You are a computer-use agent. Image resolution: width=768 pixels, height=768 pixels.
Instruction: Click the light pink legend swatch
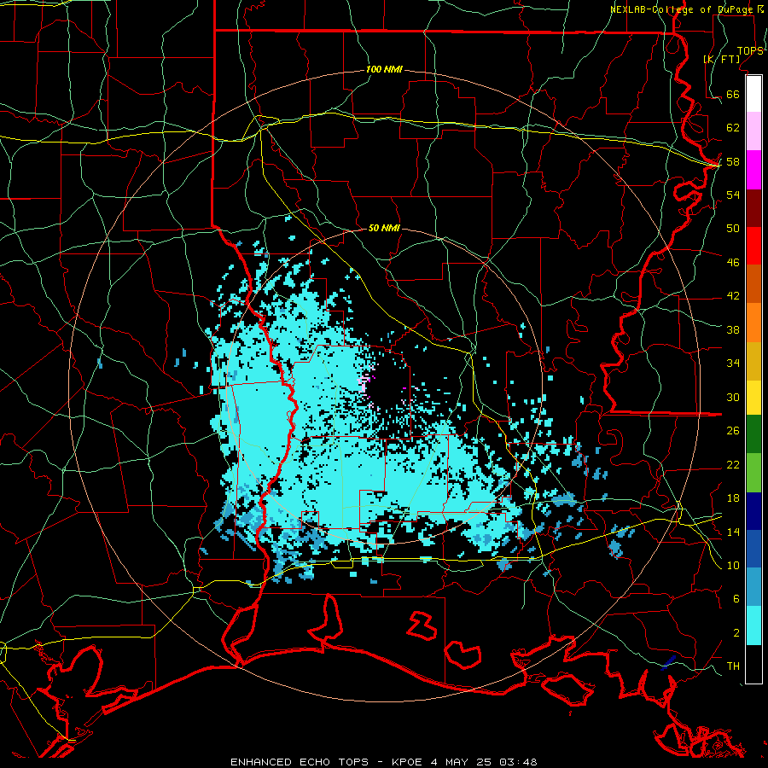pos(753,131)
